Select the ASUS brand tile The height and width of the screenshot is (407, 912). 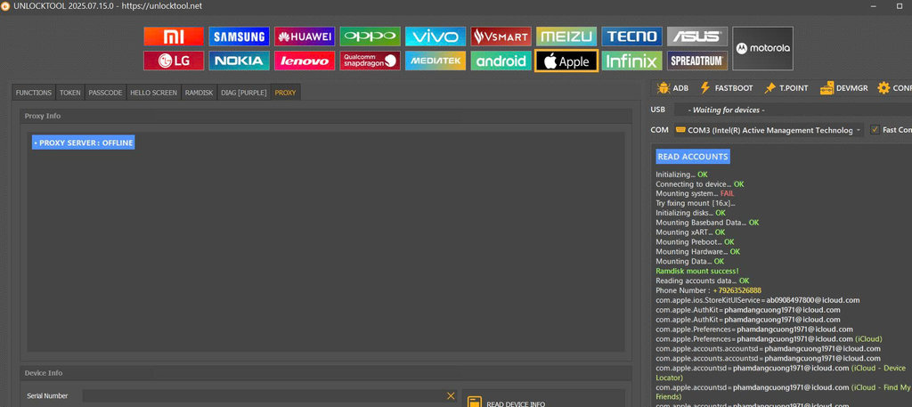point(696,37)
